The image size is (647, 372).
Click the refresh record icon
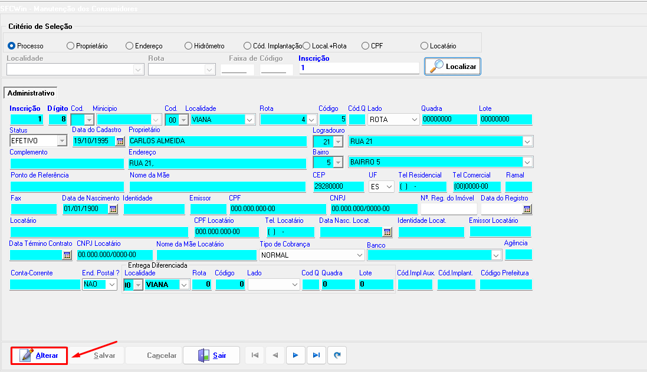click(x=337, y=355)
